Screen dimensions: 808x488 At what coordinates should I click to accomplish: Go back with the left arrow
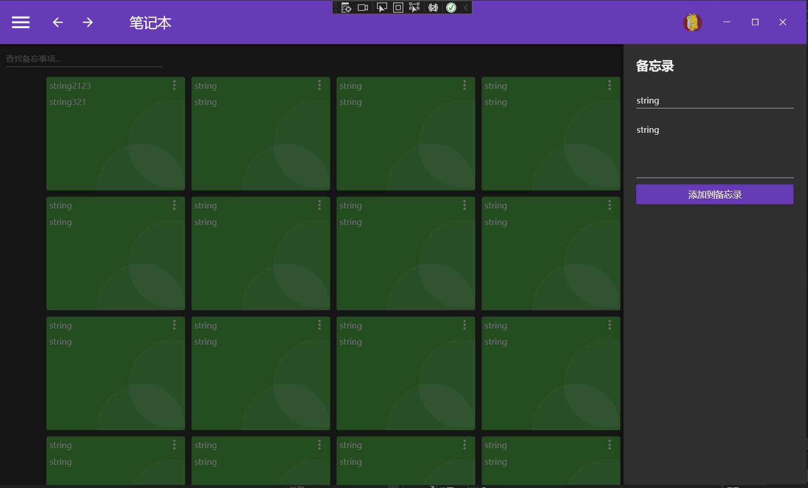pyautogui.click(x=58, y=22)
